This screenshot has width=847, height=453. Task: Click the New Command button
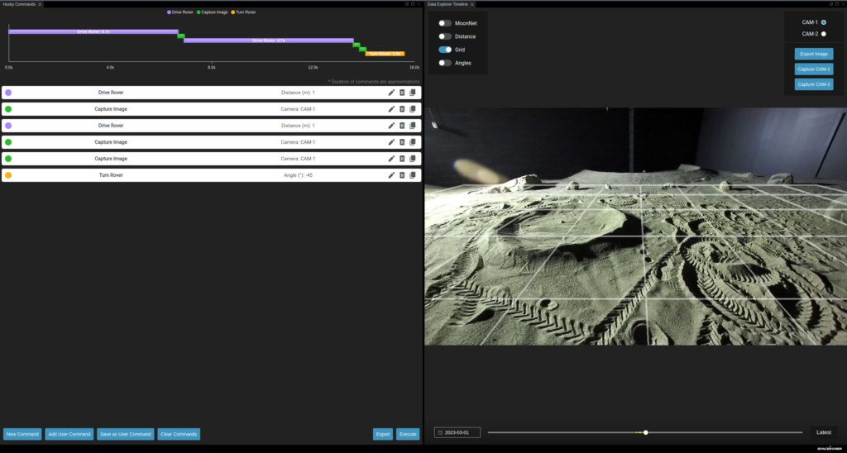pos(22,434)
